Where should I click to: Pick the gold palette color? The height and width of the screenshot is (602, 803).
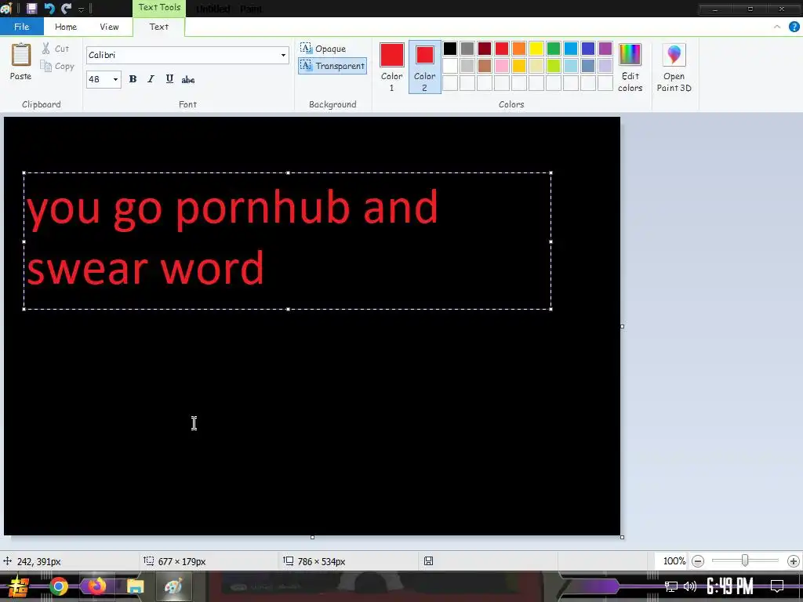[x=519, y=66]
